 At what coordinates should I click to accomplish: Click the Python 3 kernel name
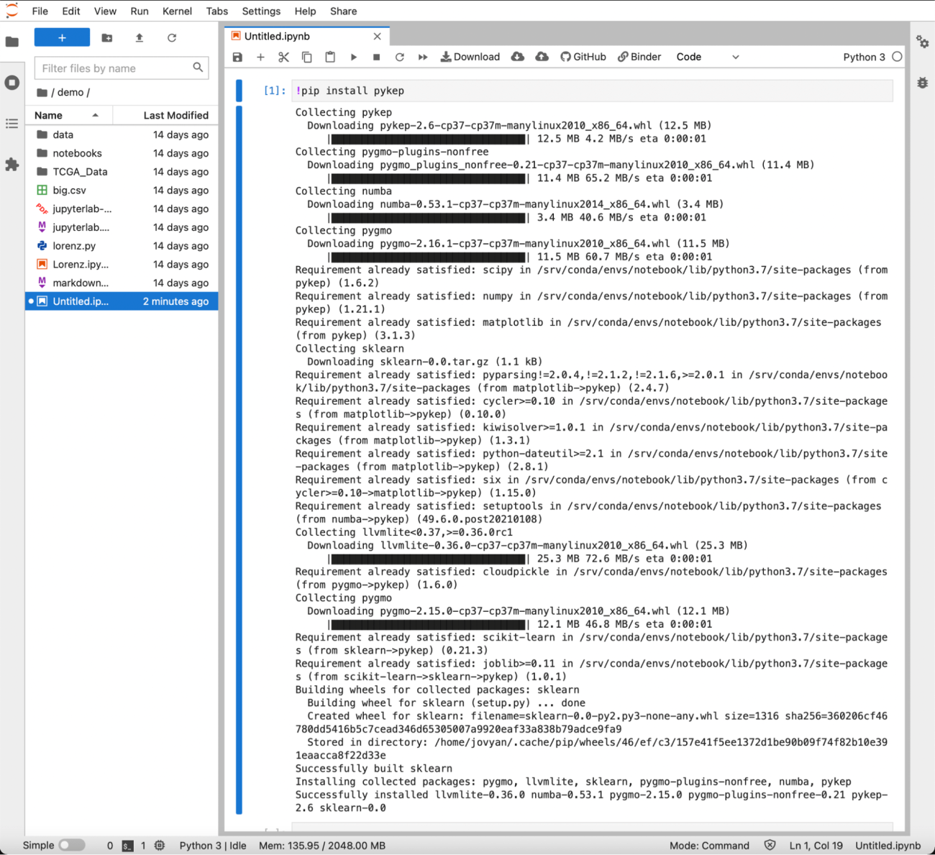tap(864, 57)
